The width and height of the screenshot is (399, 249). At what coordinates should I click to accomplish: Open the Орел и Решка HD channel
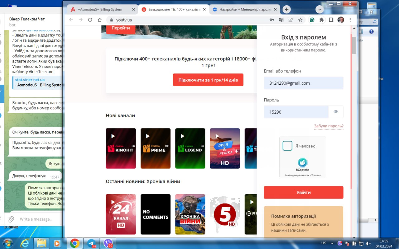pyautogui.click(x=225, y=148)
